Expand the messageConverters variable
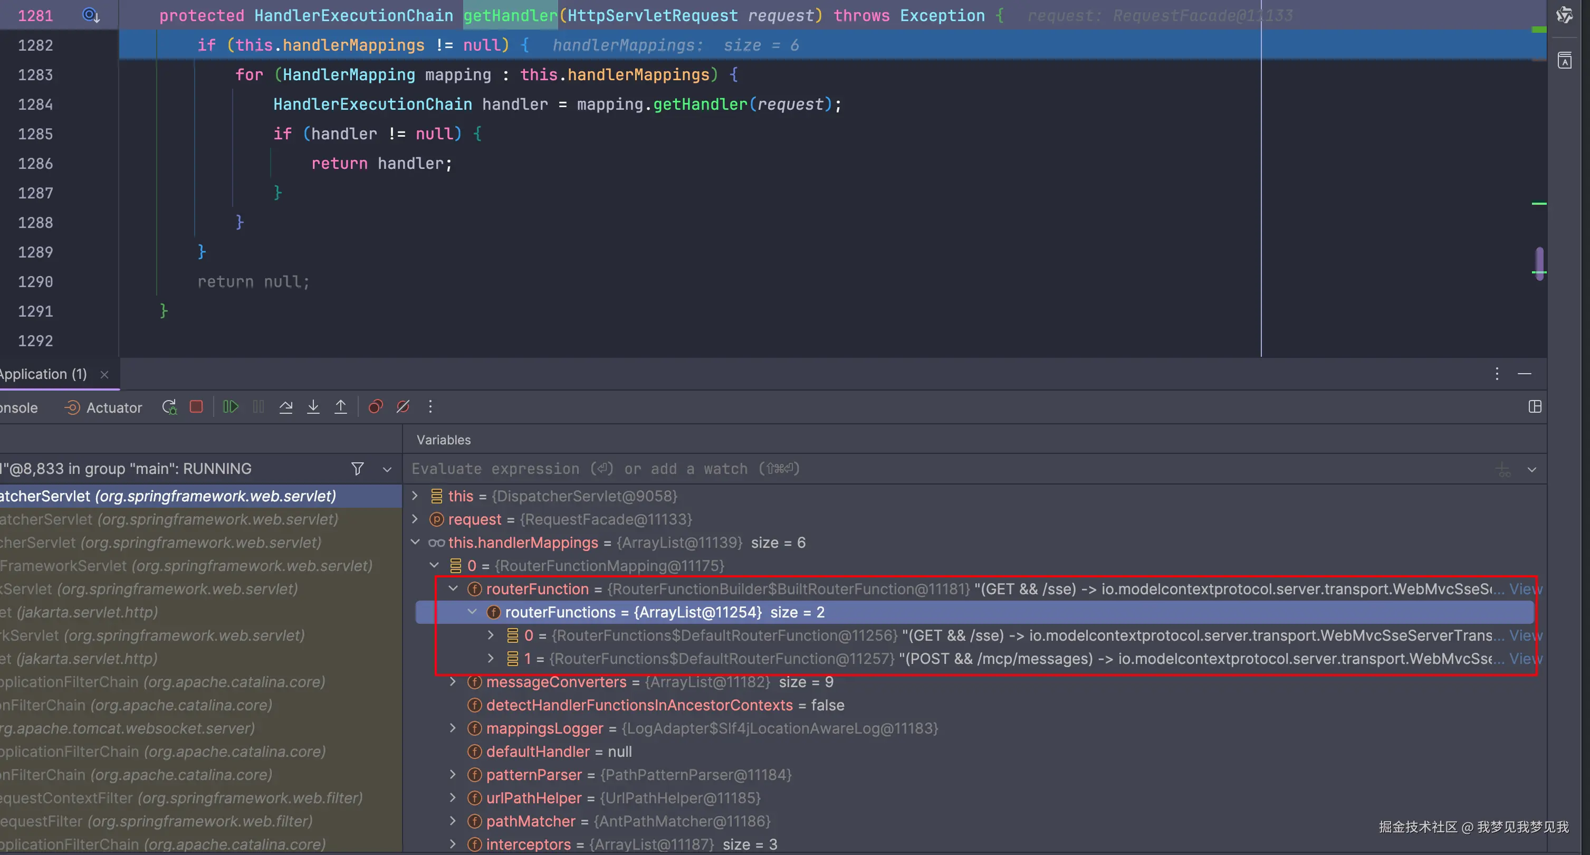This screenshot has height=855, width=1590. pos(453,682)
